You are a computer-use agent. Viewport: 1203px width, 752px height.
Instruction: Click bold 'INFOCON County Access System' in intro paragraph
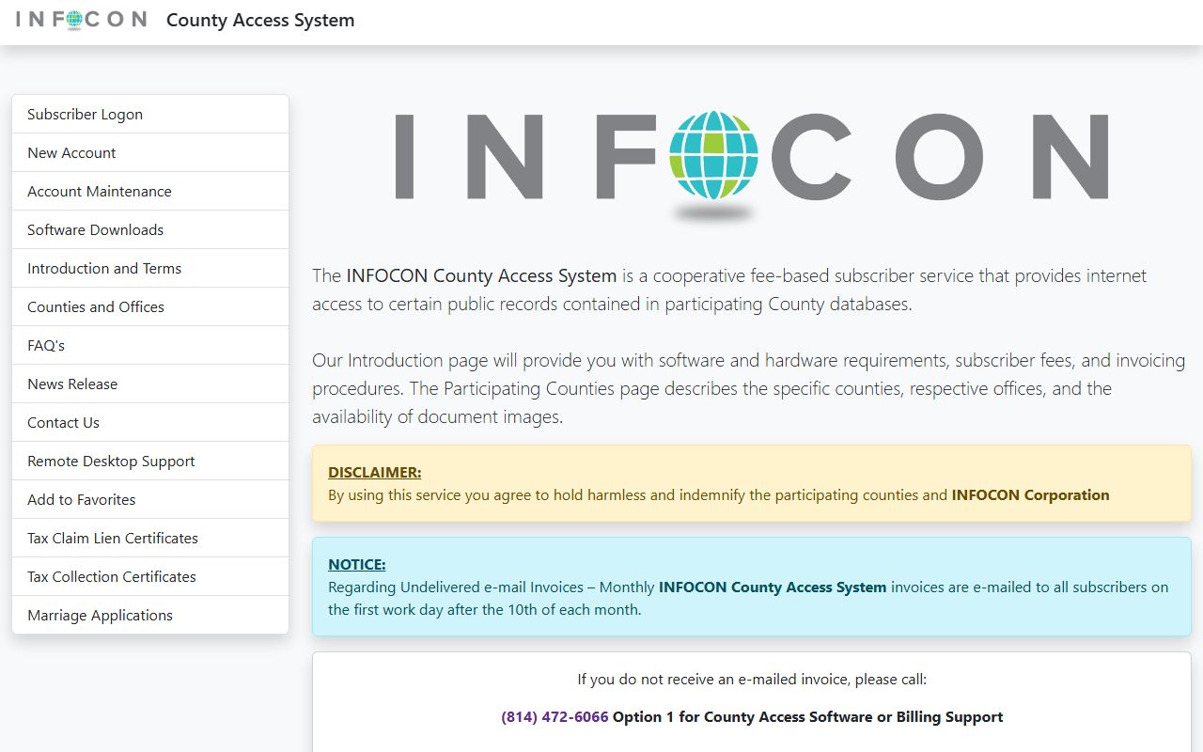(x=481, y=275)
